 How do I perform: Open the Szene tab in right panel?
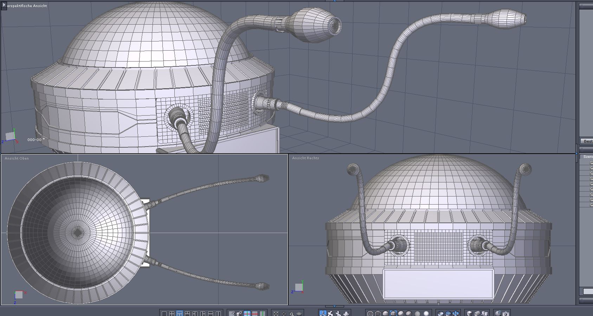pos(588,157)
